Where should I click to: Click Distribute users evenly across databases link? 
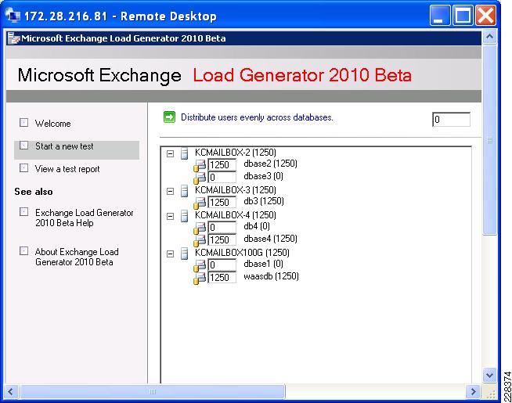coord(257,117)
